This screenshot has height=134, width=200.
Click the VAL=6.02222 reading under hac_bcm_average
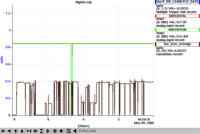177,51
